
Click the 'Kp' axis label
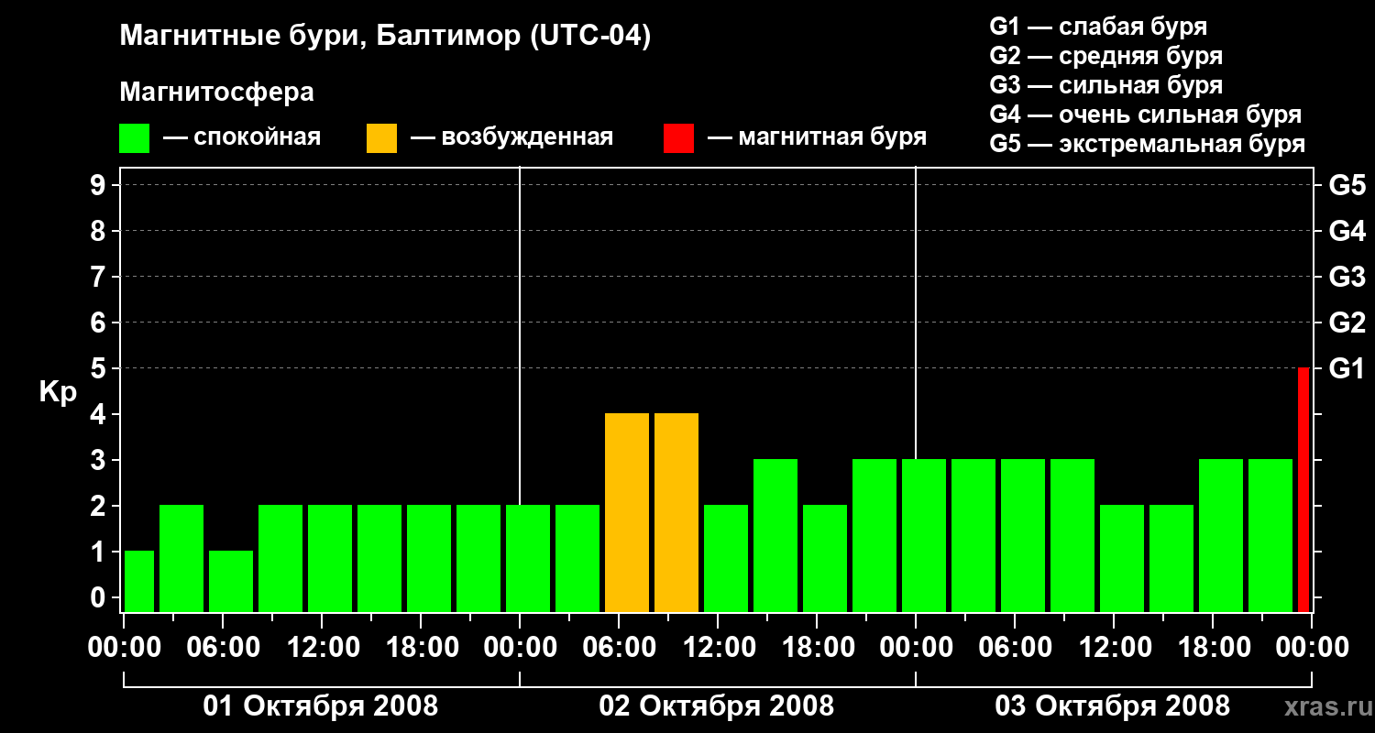pyautogui.click(x=58, y=392)
